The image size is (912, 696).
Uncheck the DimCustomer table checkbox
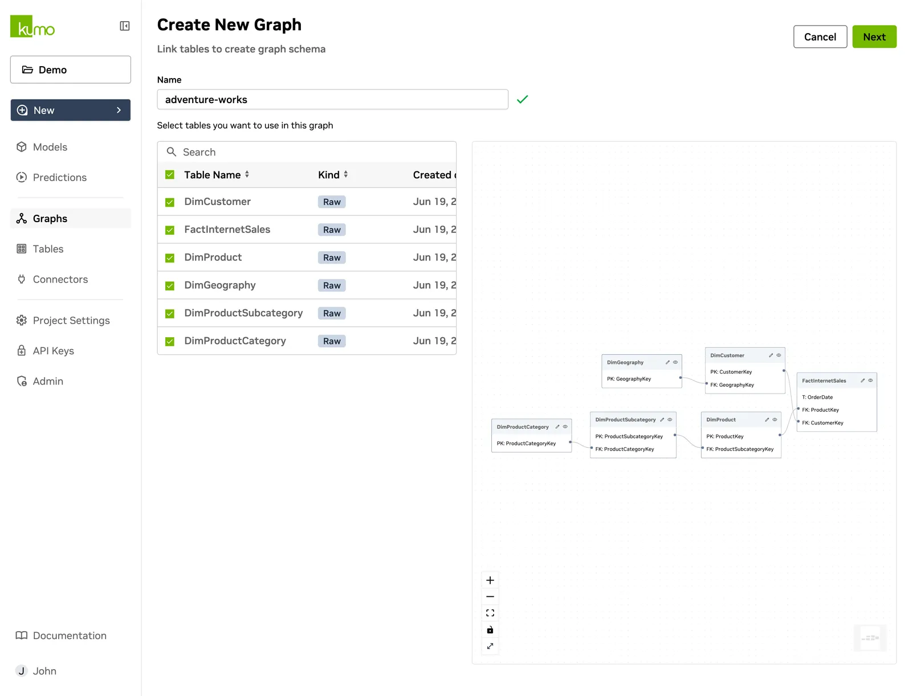[x=170, y=202]
